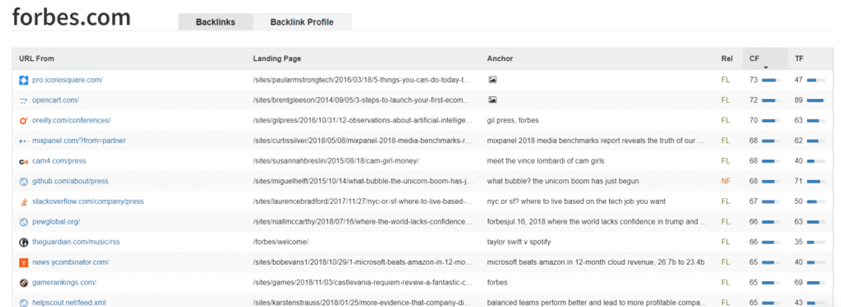This screenshot has height=307, width=841.
Task: Click the brentgleeson landing page path
Action: (x=362, y=100)
